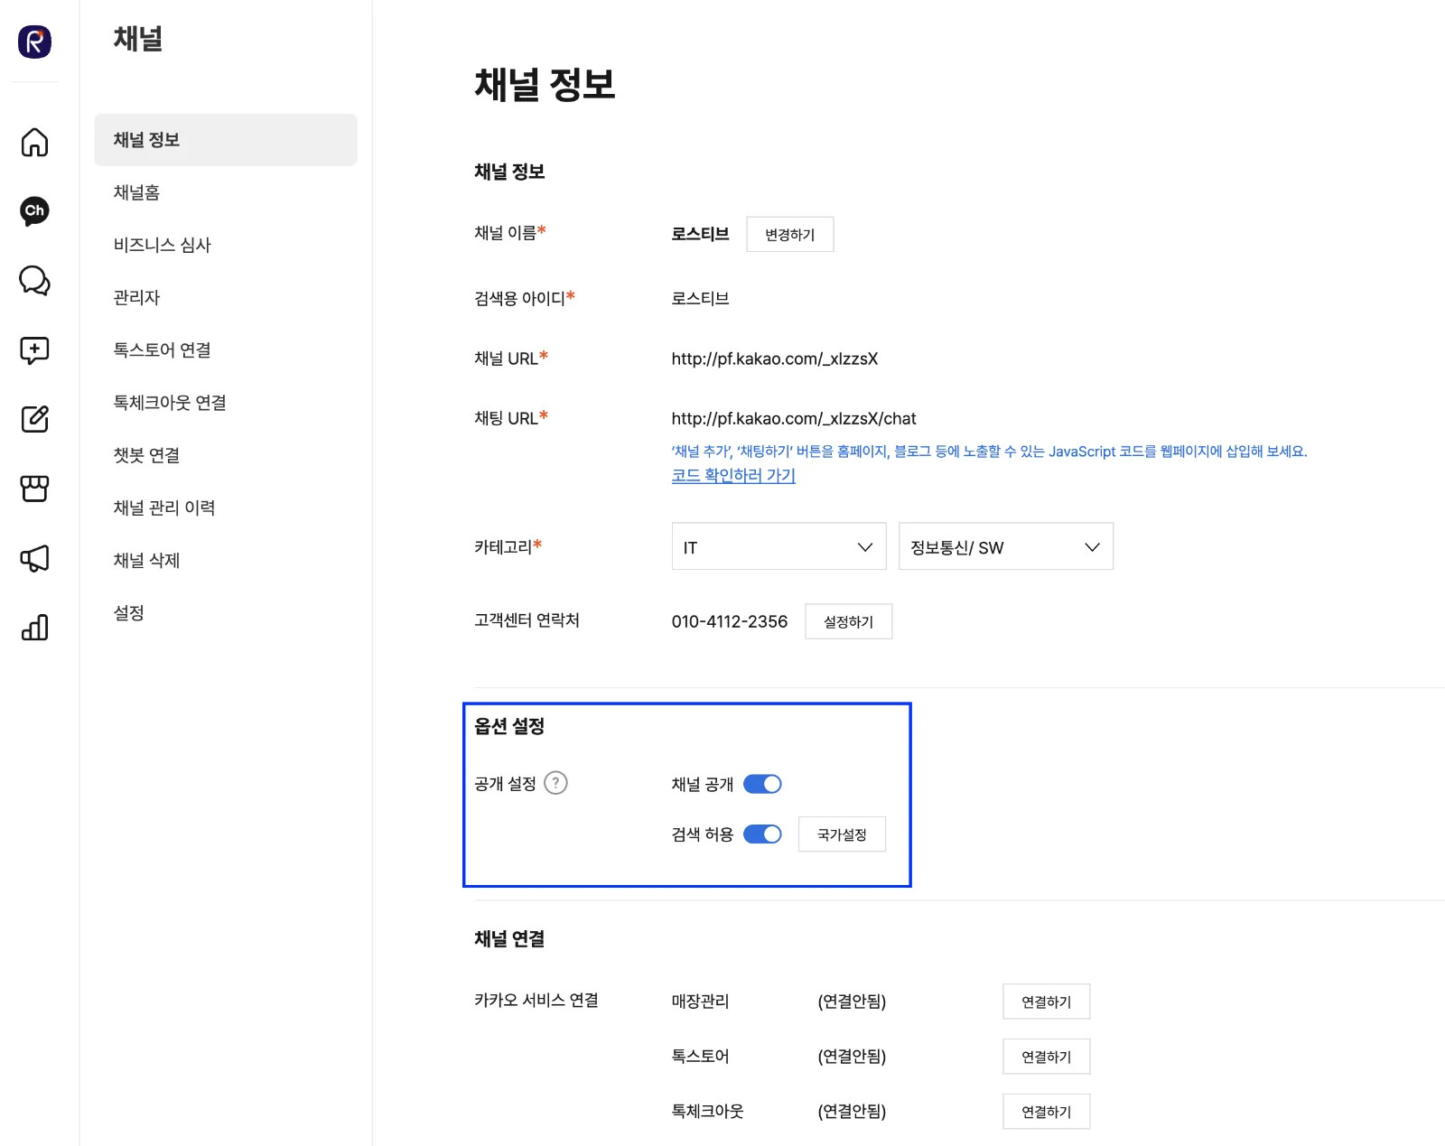The width and height of the screenshot is (1445, 1146).
Task: Open the 정보통신/ SW subcategory dropdown
Action: (1006, 546)
